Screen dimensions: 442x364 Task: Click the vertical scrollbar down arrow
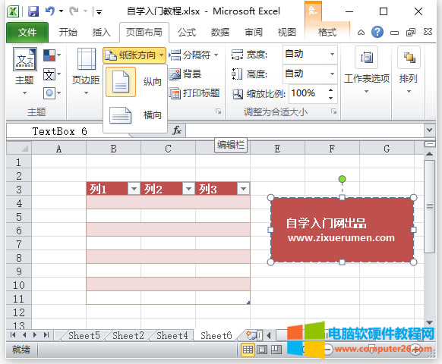[429, 322]
